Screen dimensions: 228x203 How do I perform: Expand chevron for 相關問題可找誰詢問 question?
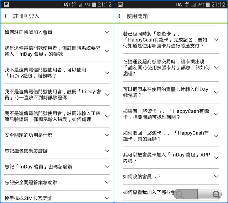click(216, 114)
